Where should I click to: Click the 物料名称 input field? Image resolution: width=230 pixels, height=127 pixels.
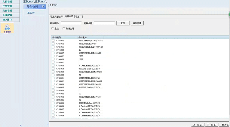[x=104, y=23]
